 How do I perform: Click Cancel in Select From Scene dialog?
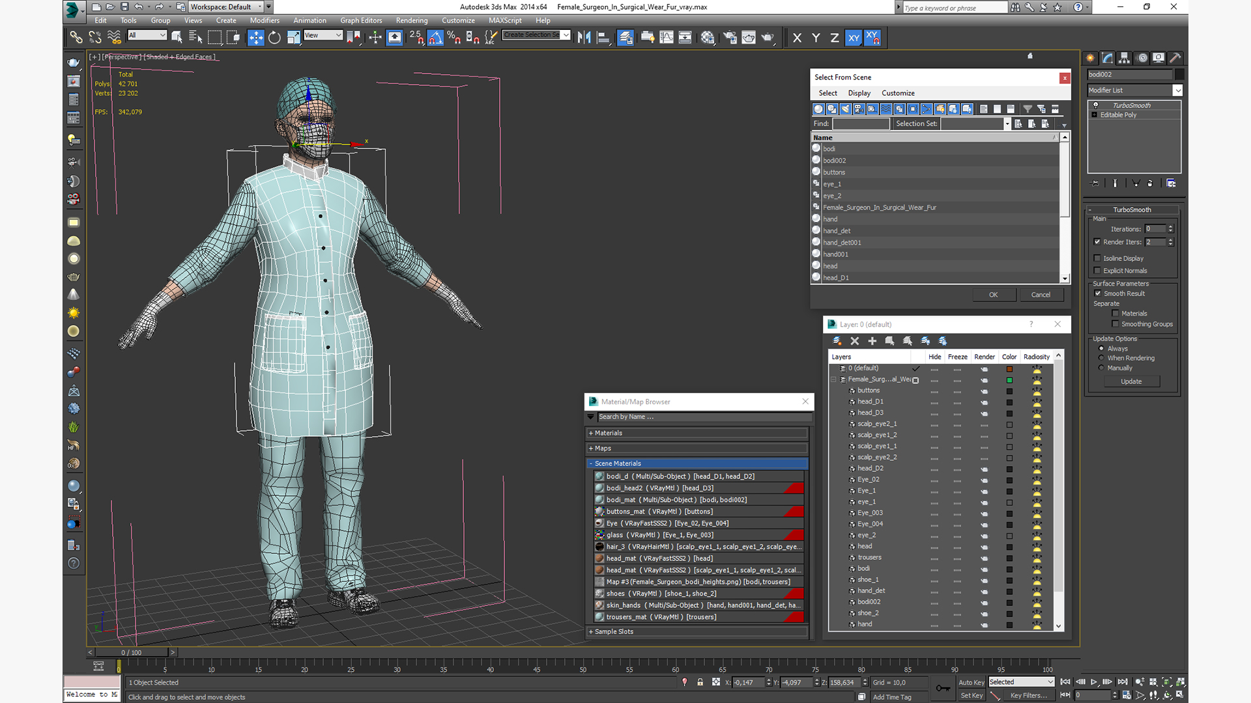[x=1041, y=295]
